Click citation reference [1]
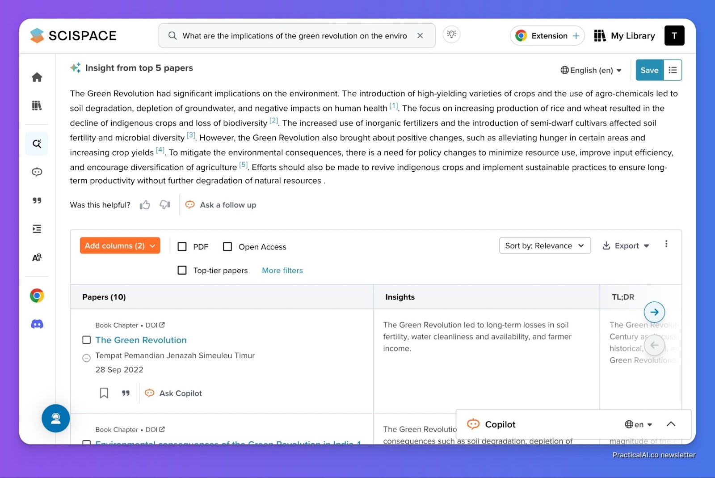Screen dimensions: 715x478 393,106
